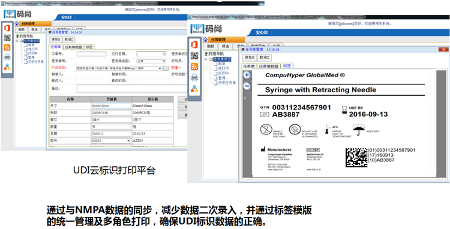Go to the home icon beside 任务管理 in the label preview window
The height and width of the screenshot is (229, 450).
tap(205, 39)
